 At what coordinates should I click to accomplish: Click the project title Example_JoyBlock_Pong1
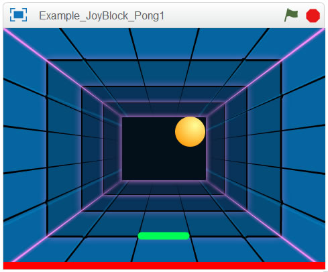pos(101,16)
